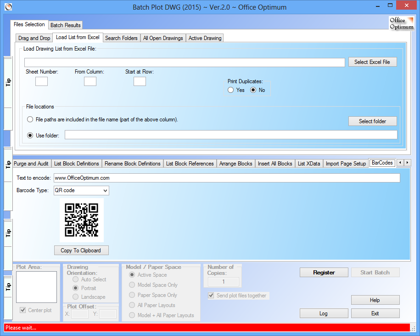Click the Number of Copies field

[x=224, y=282]
